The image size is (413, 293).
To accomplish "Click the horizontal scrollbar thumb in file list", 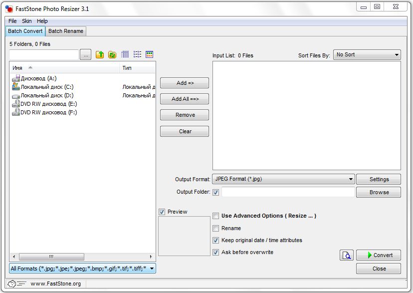I will tap(52, 257).
